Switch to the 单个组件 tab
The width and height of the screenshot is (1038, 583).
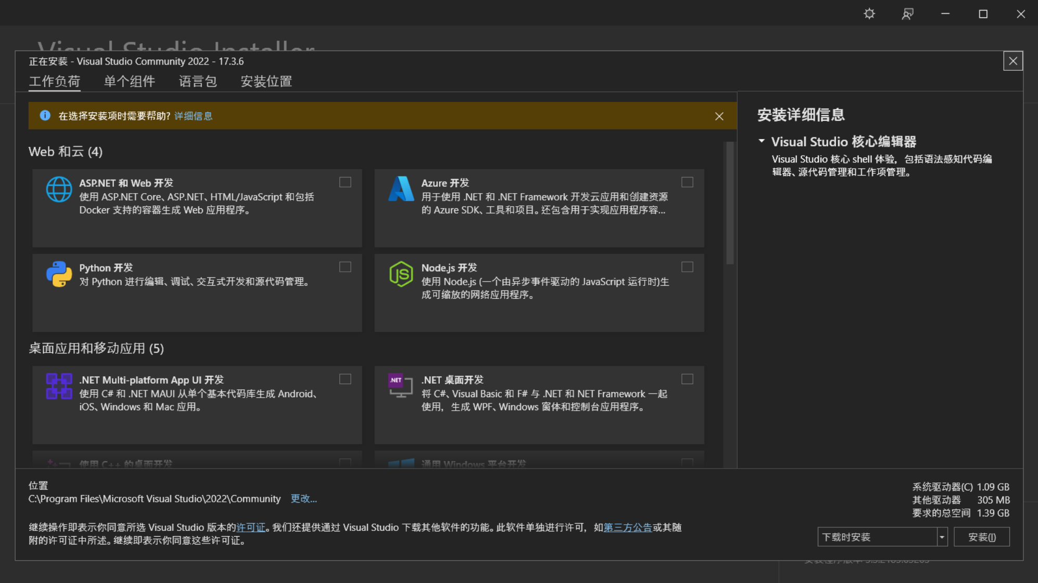tap(130, 81)
